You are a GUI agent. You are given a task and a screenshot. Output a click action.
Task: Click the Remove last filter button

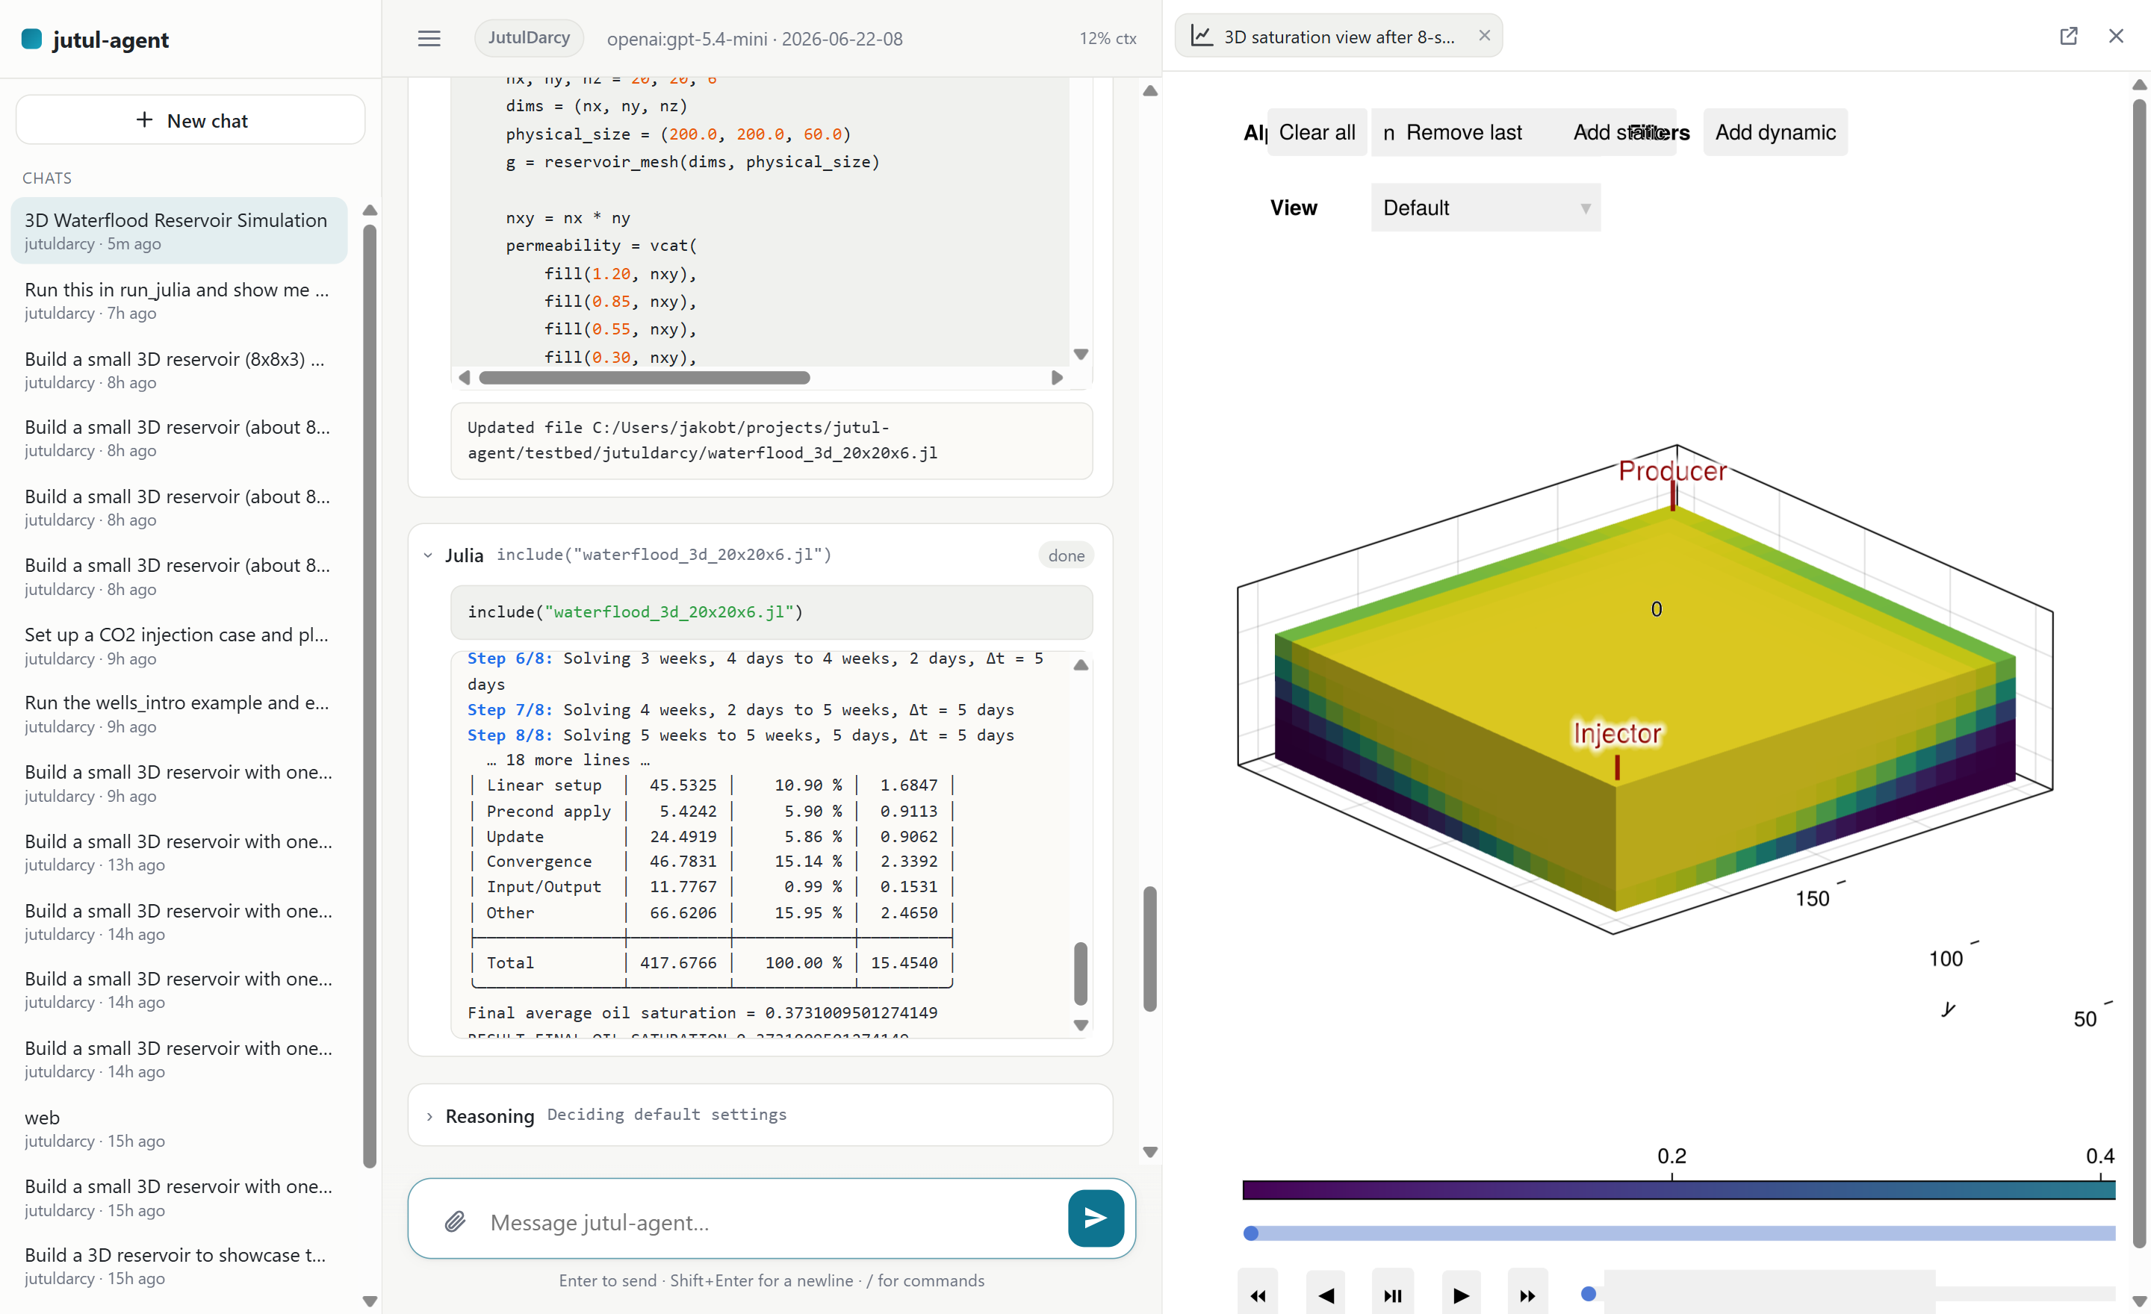click(x=1463, y=133)
